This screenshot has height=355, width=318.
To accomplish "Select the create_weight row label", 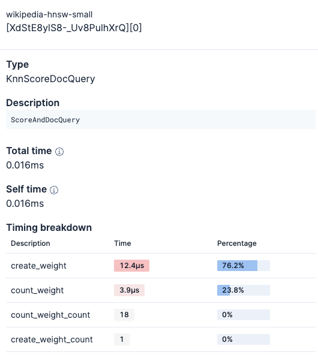I will pos(39,266).
